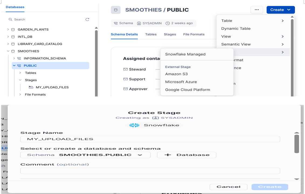Viewport: 305px width, 194px height.
Task: Choose Snowflake Managed stage option
Action: 185,54
